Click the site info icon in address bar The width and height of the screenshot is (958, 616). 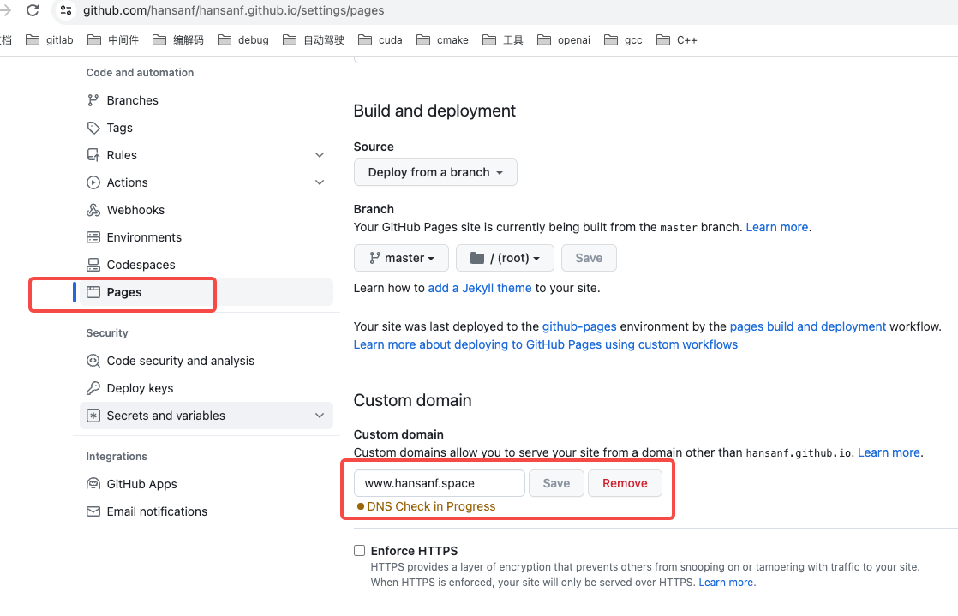click(x=66, y=10)
